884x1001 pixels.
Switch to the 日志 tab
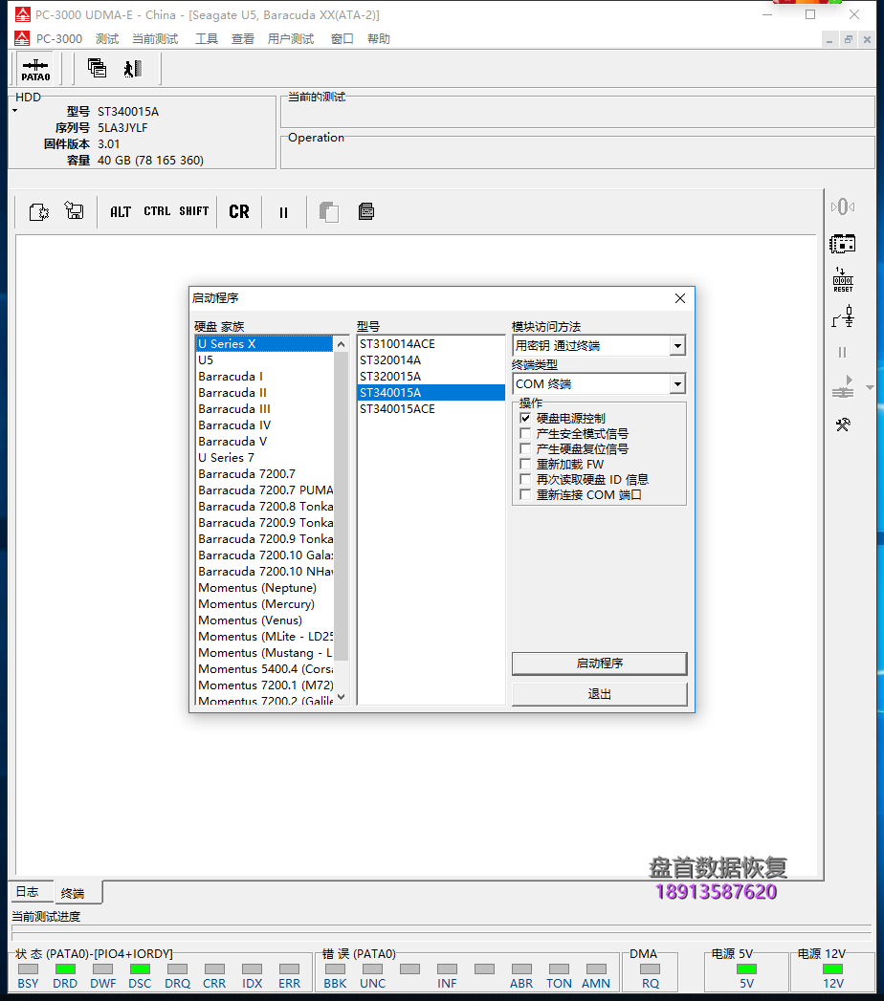pyautogui.click(x=27, y=892)
